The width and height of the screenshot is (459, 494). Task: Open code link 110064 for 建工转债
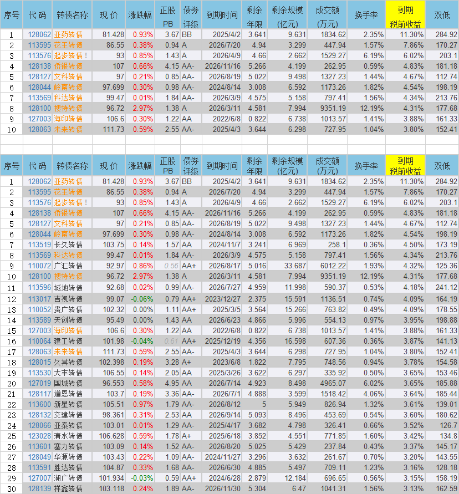pos(39,341)
